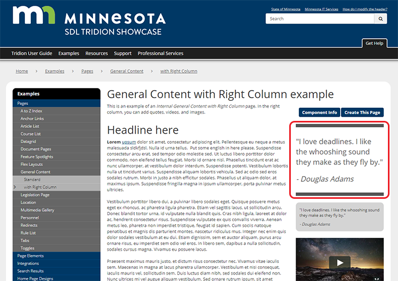Click the Minnesota mn logo

click(34, 15)
